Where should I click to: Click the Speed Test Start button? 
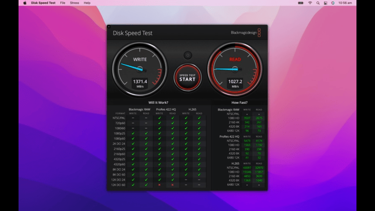click(187, 78)
